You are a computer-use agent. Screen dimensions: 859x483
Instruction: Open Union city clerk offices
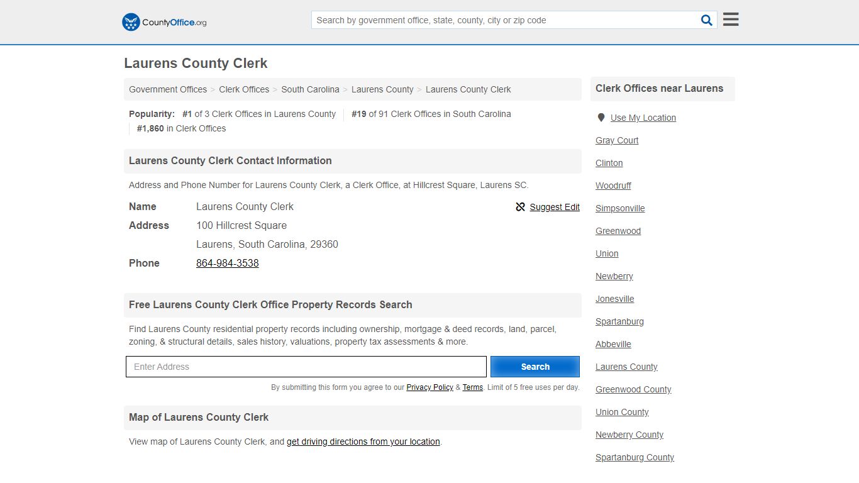coord(607,253)
